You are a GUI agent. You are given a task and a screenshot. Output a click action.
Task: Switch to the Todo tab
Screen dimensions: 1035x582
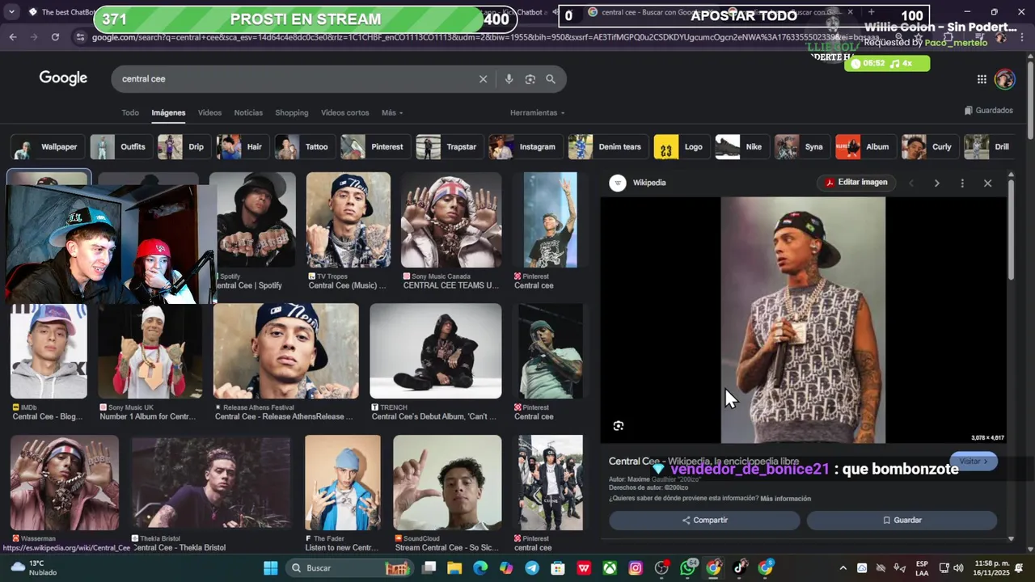[130, 112]
